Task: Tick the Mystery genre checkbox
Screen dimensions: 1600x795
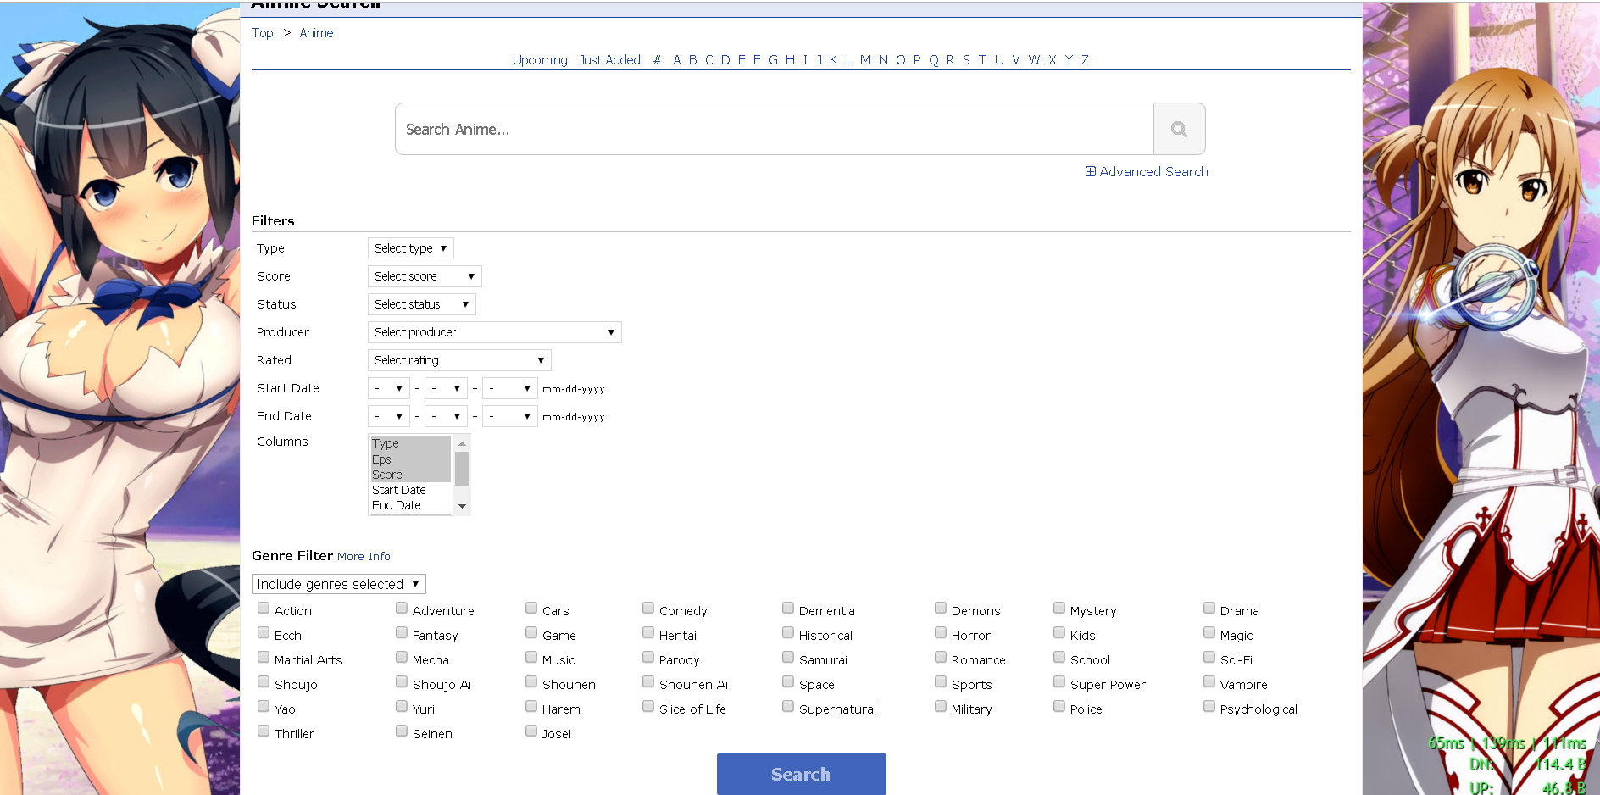Action: (x=1059, y=609)
